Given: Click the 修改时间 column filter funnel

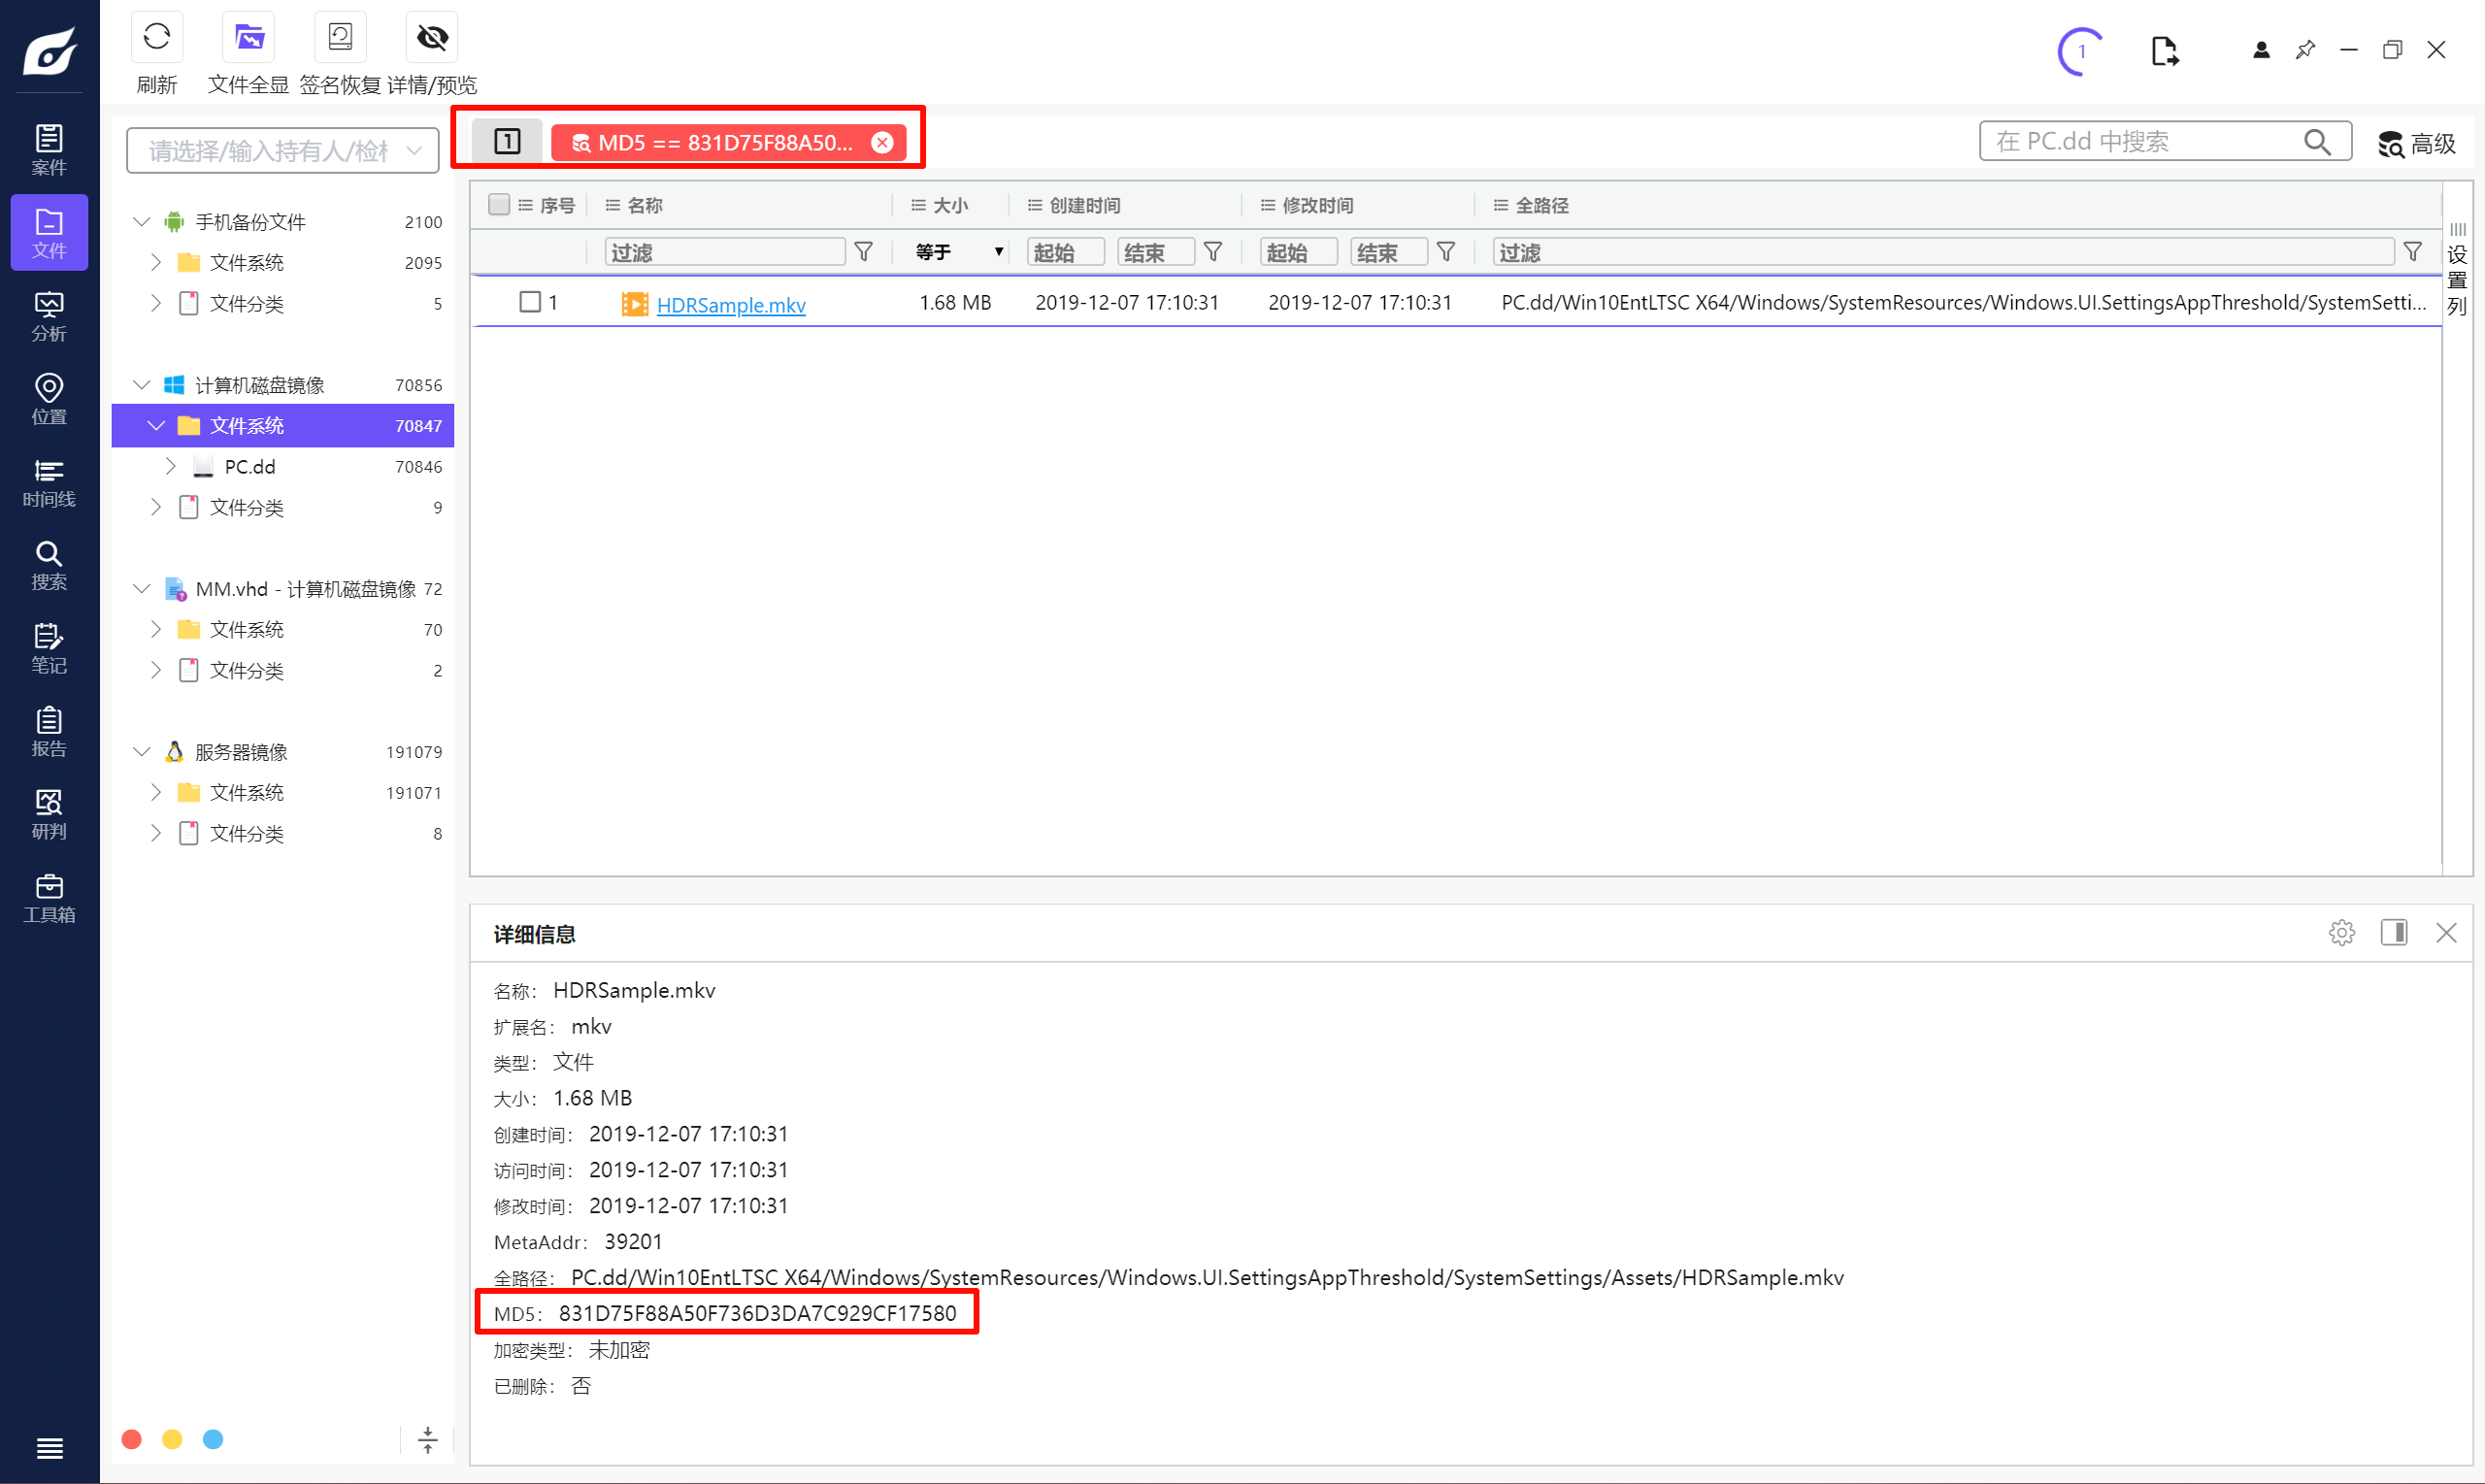Looking at the screenshot, I should click(x=1445, y=252).
